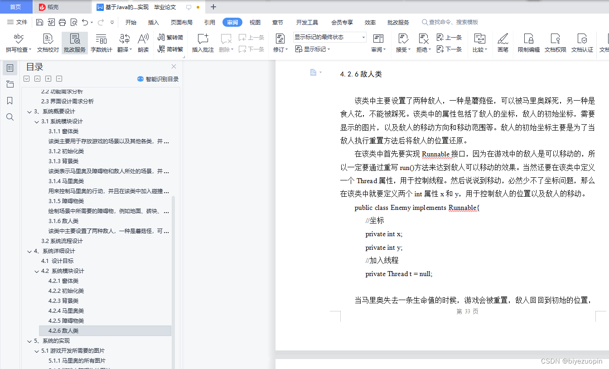Click the Undo arrow icon

click(x=85, y=22)
